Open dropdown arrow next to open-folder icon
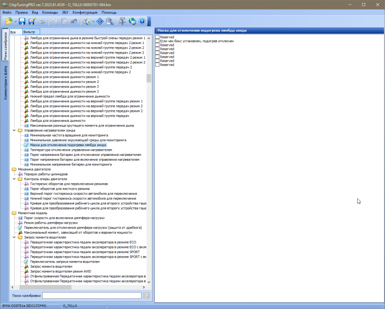Image resolution: width=385 pixels, height=309 pixels. tap(15, 21)
